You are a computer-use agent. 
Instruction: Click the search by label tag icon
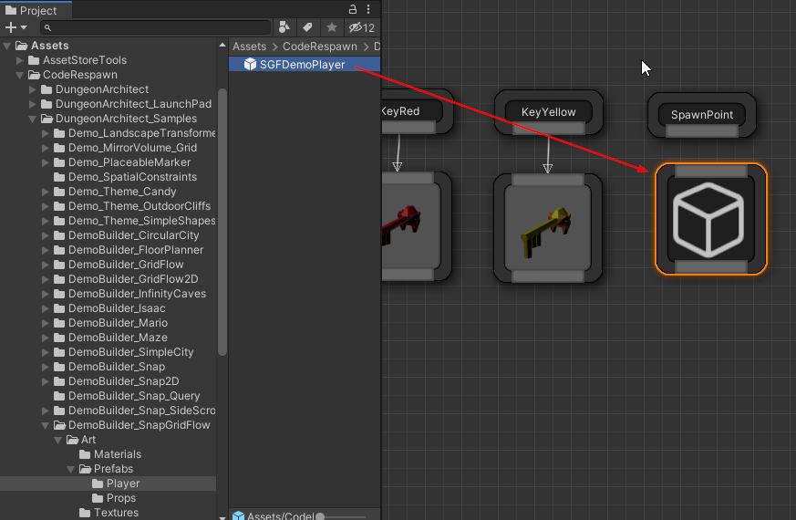pyautogui.click(x=308, y=27)
